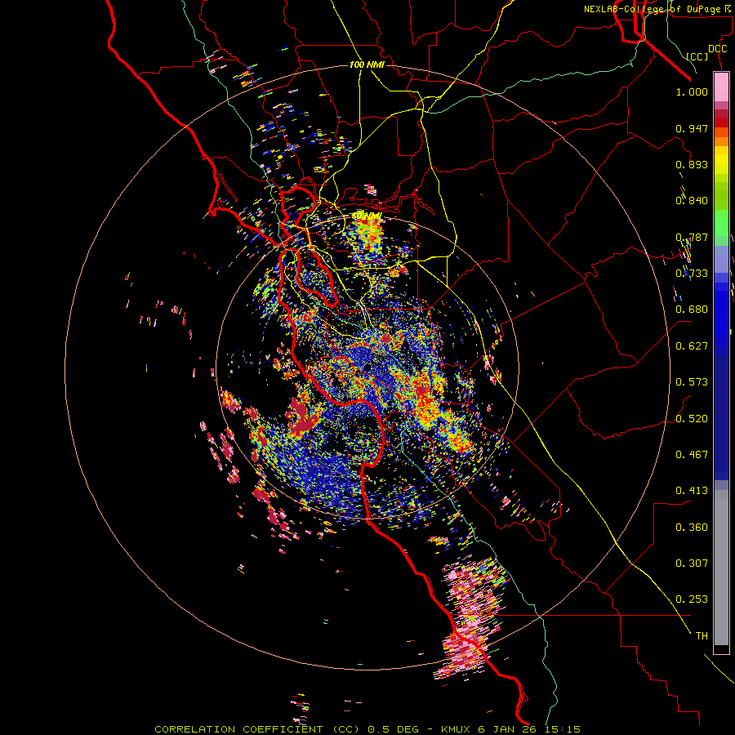Select the 0.840 legend value

(x=692, y=201)
